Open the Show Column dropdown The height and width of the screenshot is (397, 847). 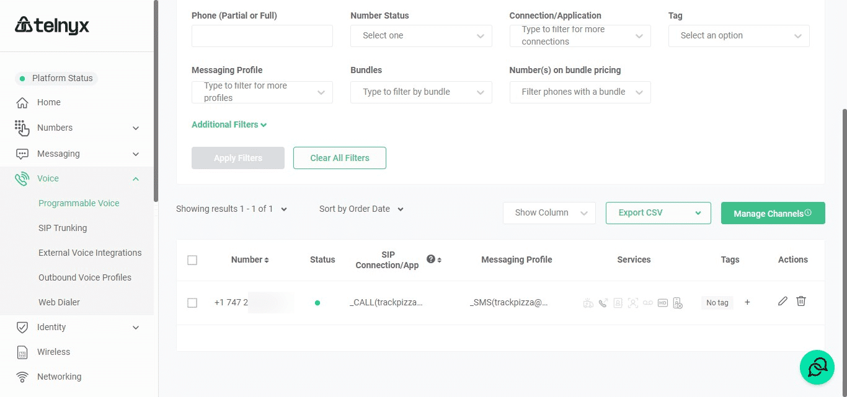[549, 212]
